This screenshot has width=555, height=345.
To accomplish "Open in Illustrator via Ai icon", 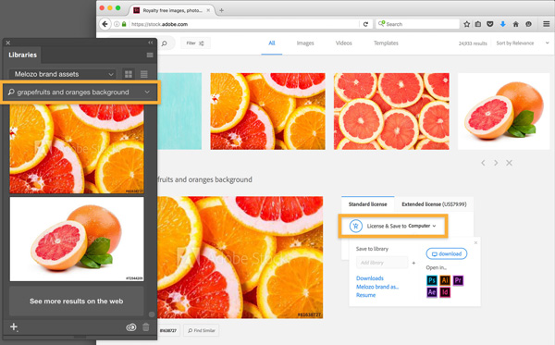I will click(x=445, y=280).
